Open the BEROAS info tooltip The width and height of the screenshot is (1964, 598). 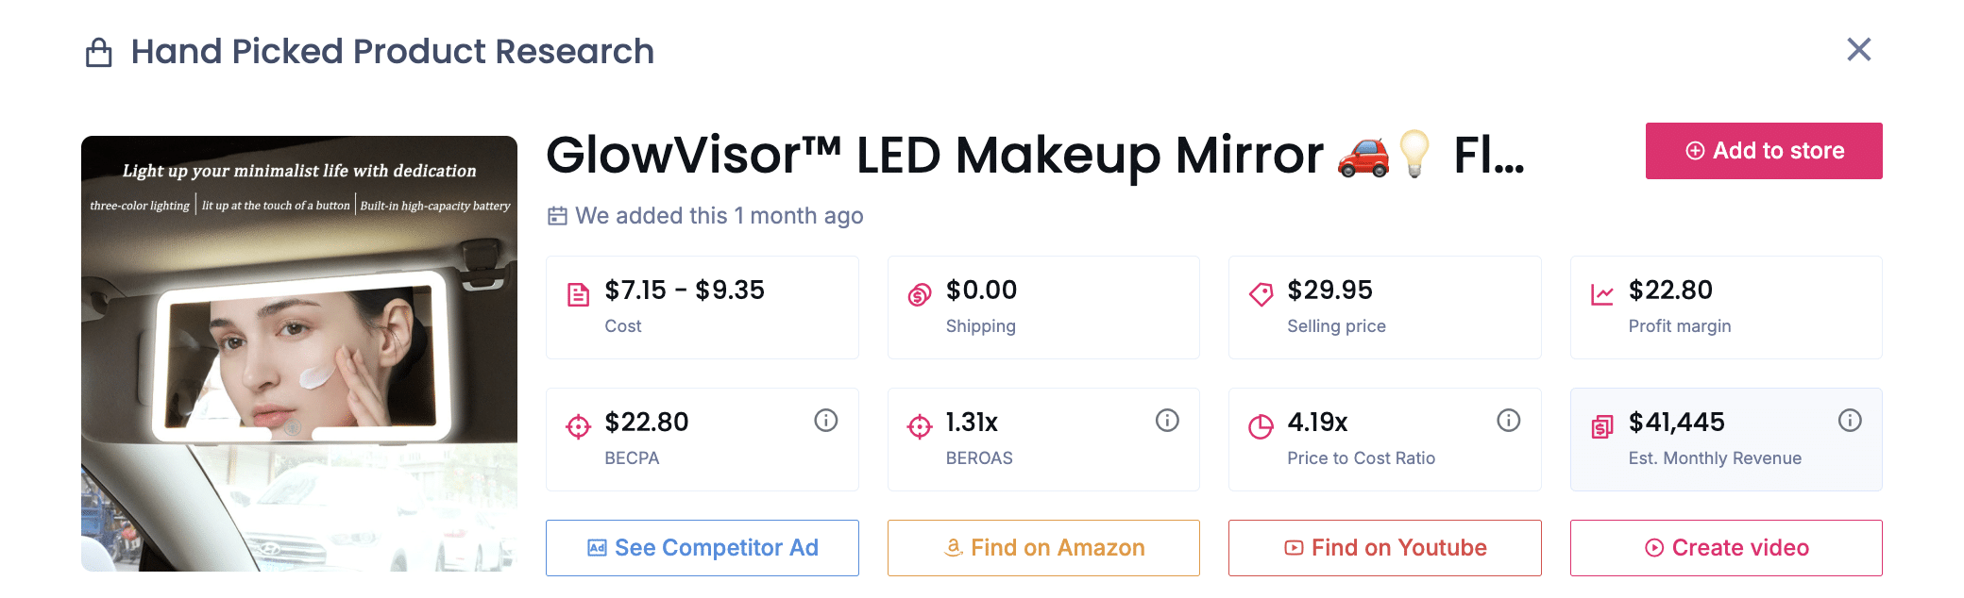click(x=1167, y=421)
